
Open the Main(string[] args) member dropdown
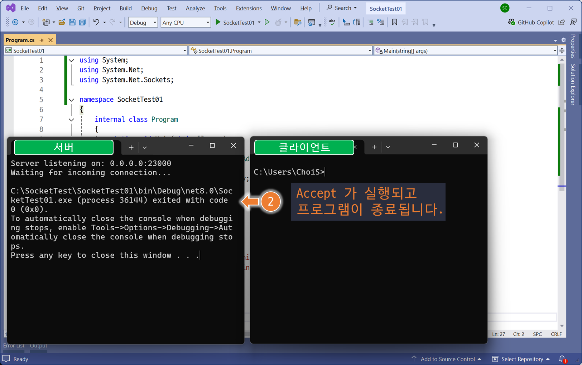coord(466,51)
